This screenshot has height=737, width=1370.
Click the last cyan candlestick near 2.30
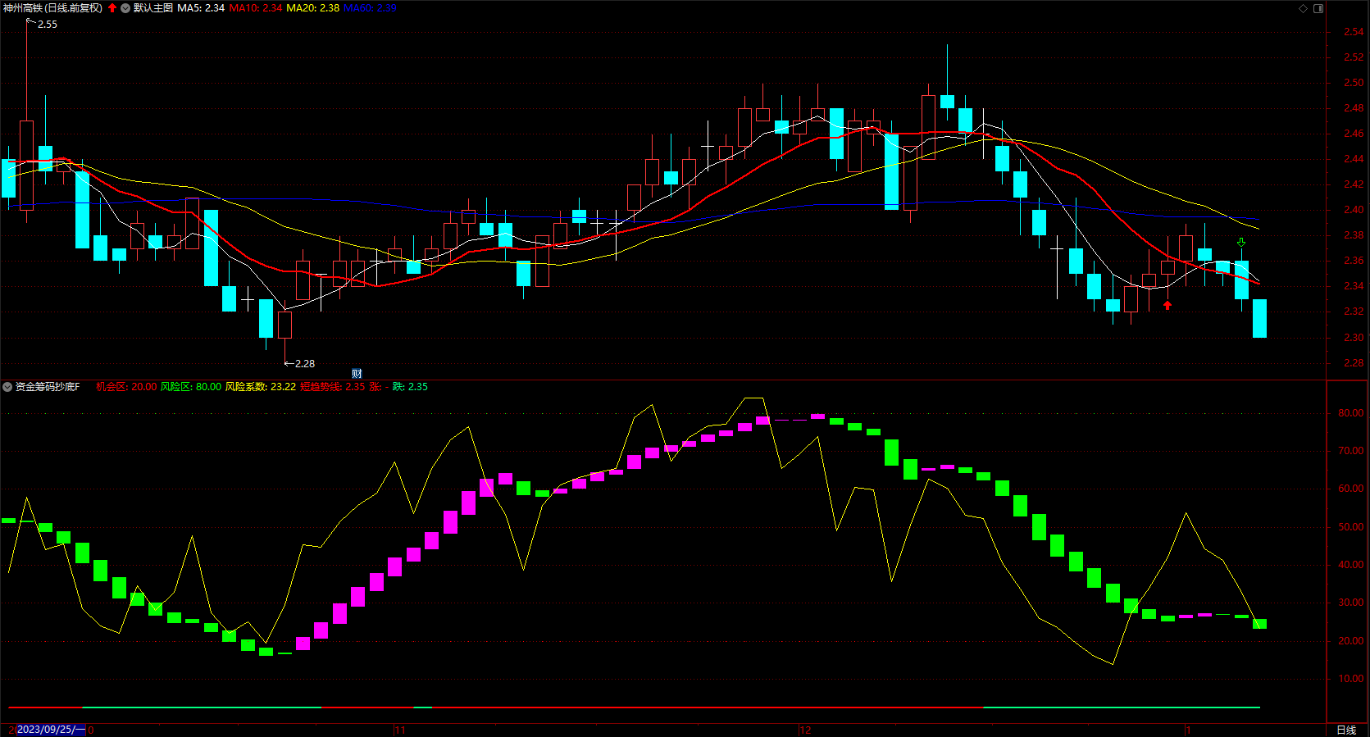[1259, 318]
